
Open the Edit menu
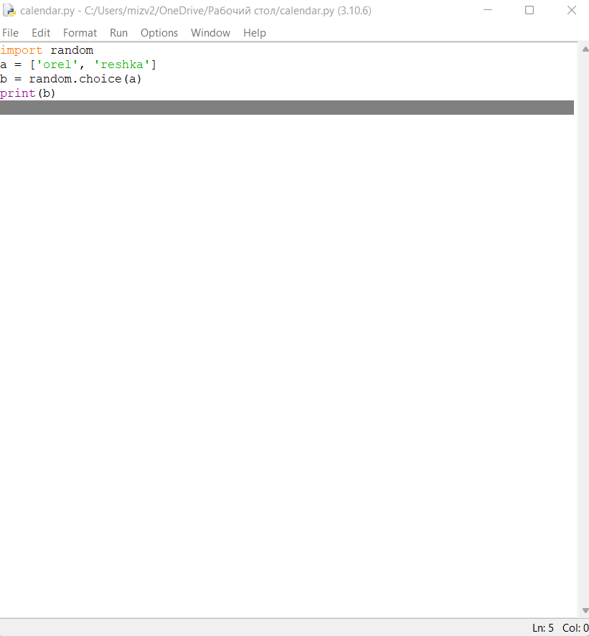40,33
